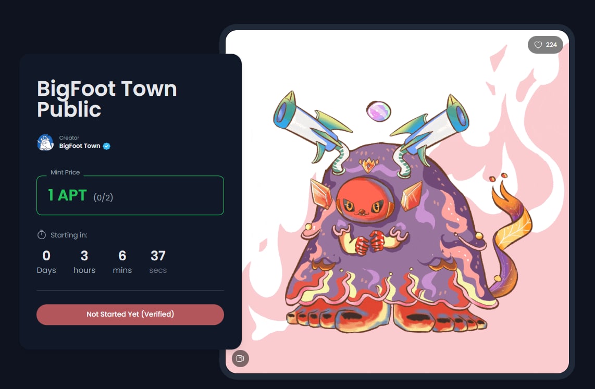Click the BigFoot Town creator avatar

(x=45, y=143)
